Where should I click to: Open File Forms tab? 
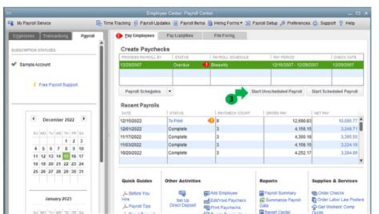[224, 36]
